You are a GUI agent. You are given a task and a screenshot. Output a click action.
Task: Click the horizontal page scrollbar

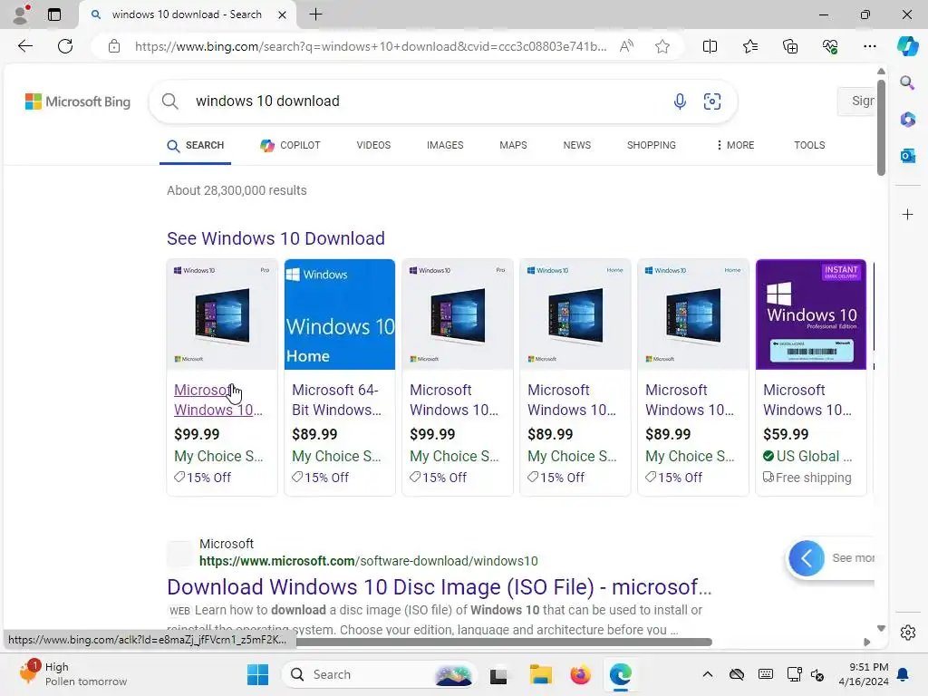click(503, 643)
